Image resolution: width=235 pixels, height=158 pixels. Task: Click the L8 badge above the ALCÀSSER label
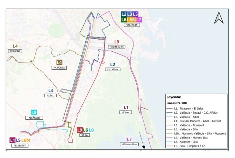[34, 112]
